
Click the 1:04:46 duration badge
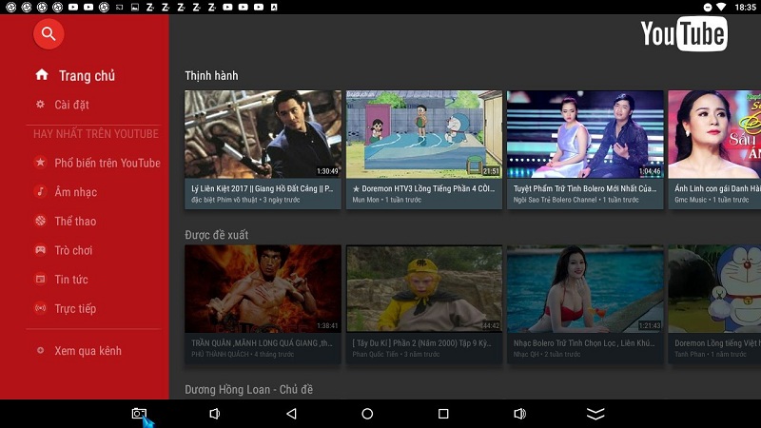650,171
